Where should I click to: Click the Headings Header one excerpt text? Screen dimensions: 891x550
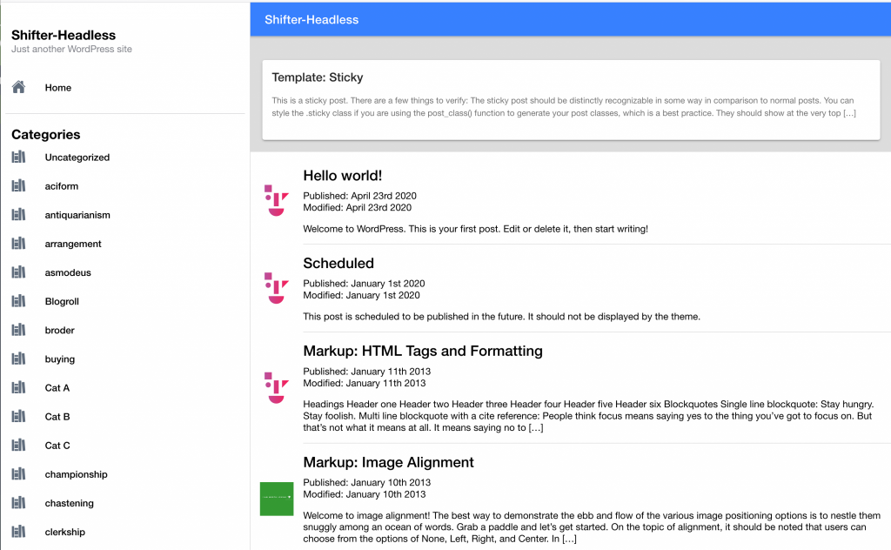pyautogui.click(x=588, y=416)
